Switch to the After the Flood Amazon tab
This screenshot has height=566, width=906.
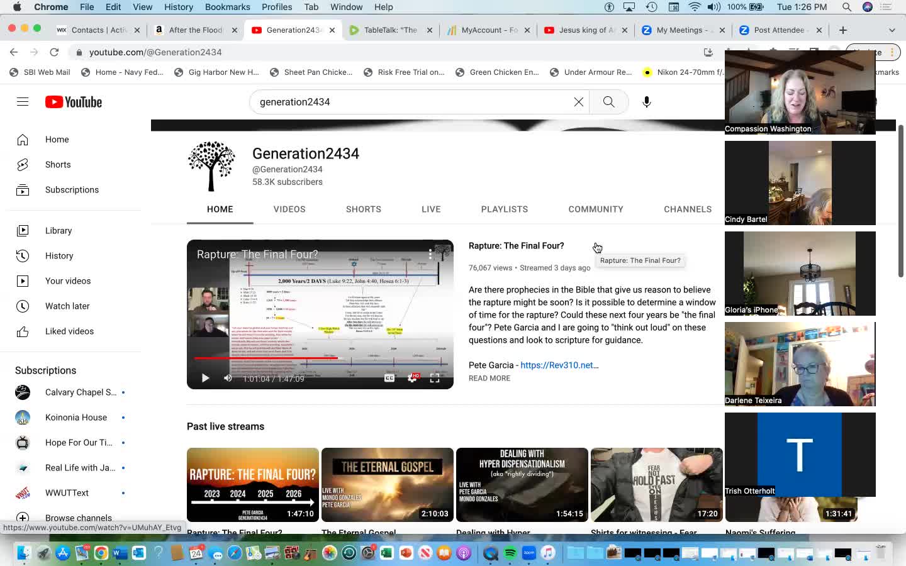click(x=195, y=30)
